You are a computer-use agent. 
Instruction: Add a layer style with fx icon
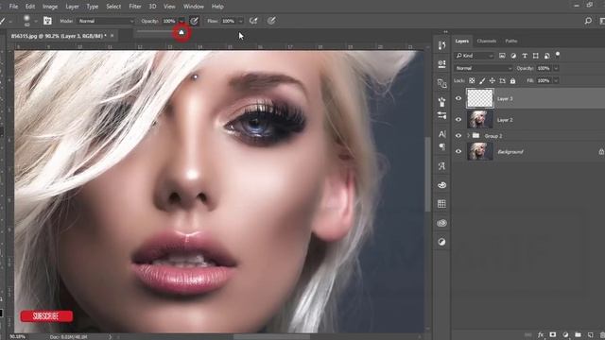click(x=541, y=335)
